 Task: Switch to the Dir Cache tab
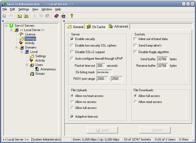(x=96, y=27)
